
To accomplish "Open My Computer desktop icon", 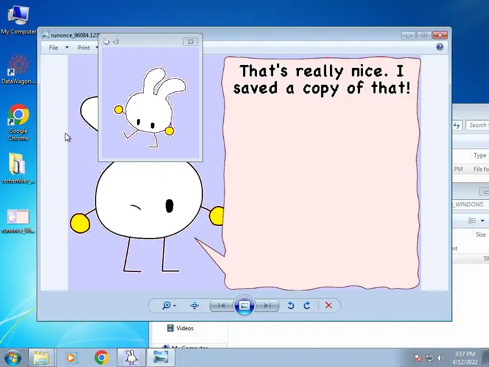I will 19,20.
